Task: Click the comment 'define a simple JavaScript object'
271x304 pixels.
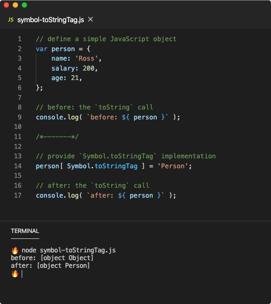Action: [106, 39]
